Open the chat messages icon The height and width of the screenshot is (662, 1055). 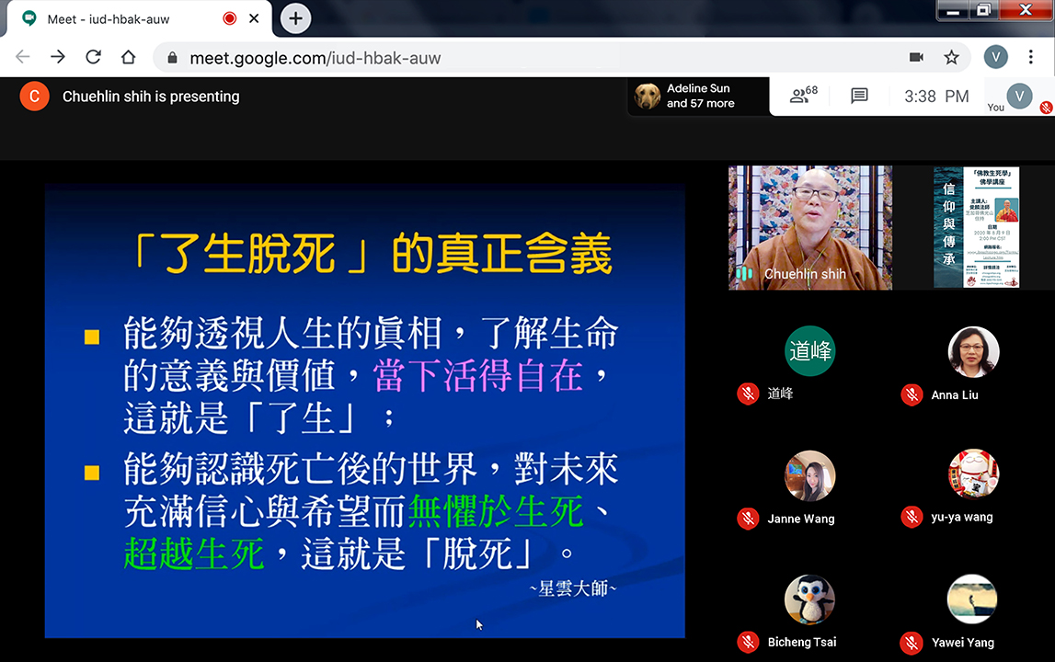click(859, 96)
